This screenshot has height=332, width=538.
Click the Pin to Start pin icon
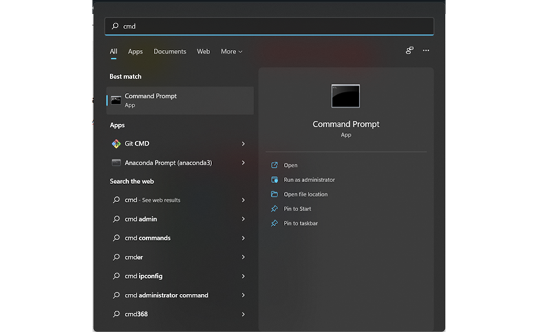[x=274, y=209]
